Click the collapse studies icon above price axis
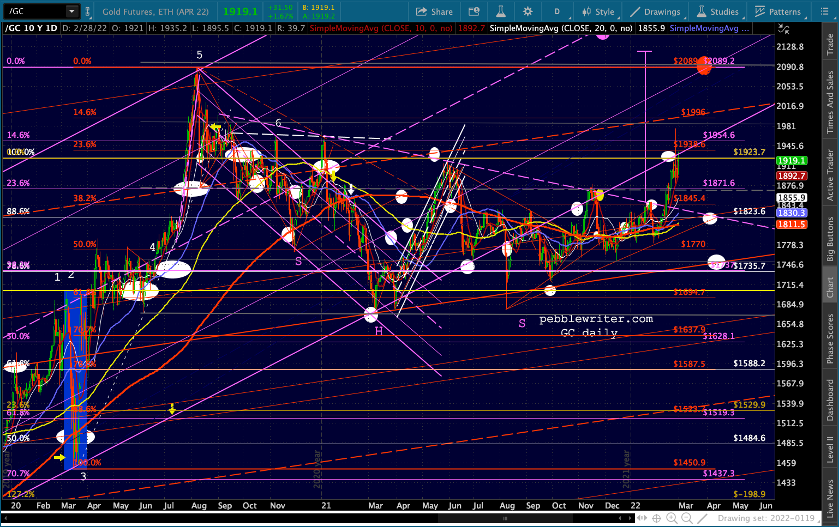The height and width of the screenshot is (527, 839). click(x=783, y=28)
